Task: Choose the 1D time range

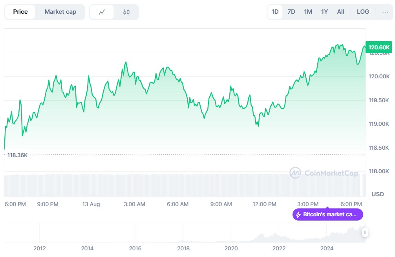Action: (275, 12)
